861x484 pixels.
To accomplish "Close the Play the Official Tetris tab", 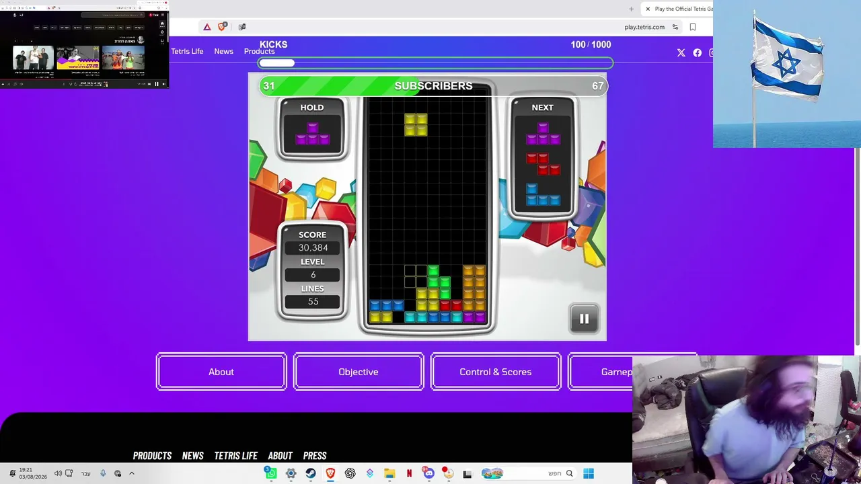I will pos(648,9).
